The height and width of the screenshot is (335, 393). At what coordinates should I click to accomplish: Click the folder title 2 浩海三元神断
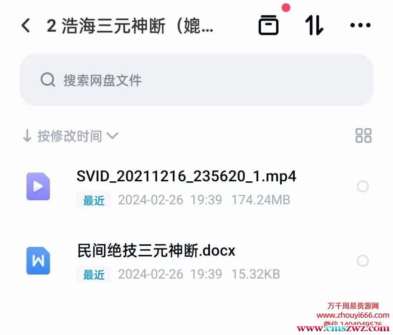coord(130,25)
